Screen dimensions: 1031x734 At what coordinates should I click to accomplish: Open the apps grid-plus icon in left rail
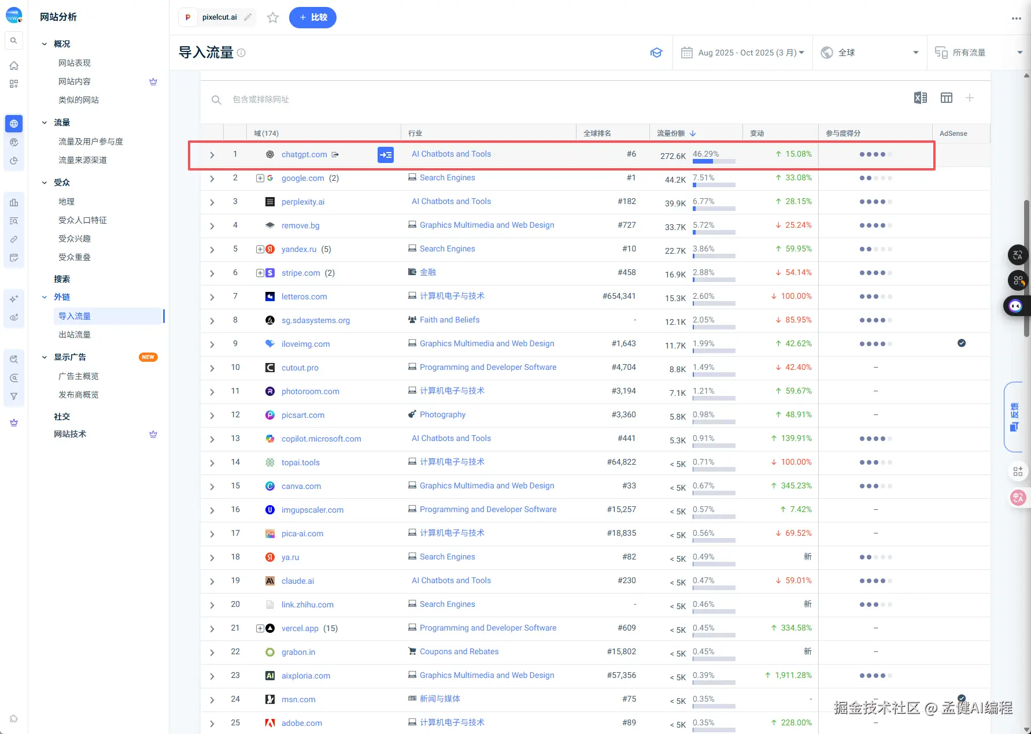[14, 84]
